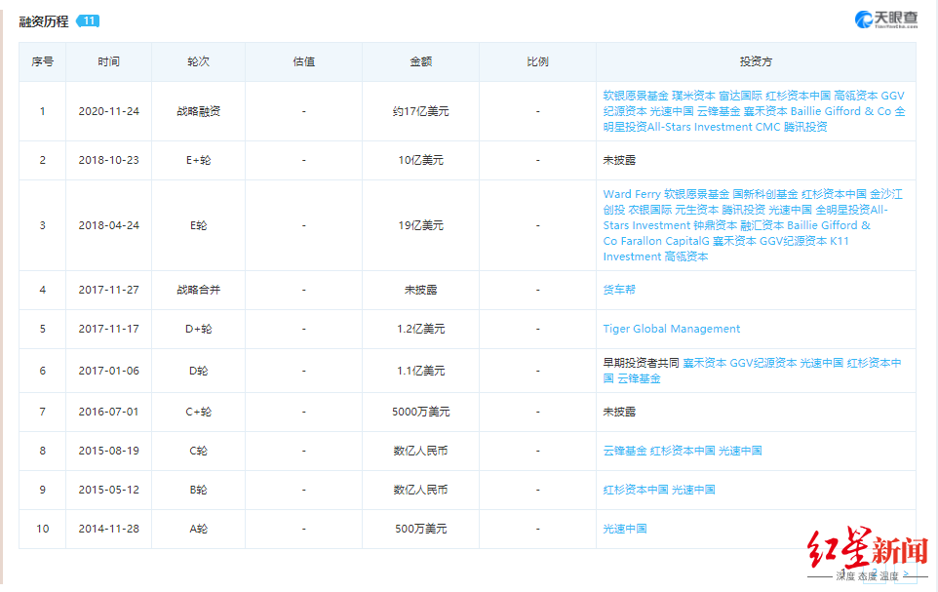Click the 轮次 column header
938x592 pixels.
tap(198, 61)
